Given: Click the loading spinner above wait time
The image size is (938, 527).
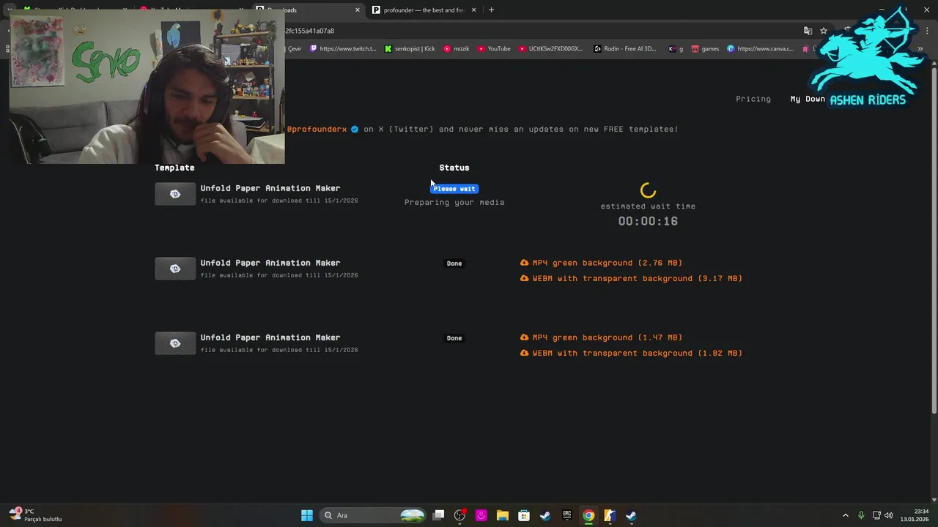Looking at the screenshot, I should click(648, 190).
